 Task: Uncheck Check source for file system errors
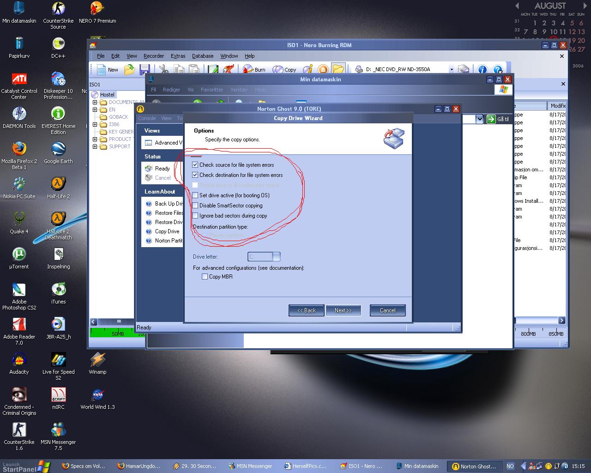click(x=195, y=165)
